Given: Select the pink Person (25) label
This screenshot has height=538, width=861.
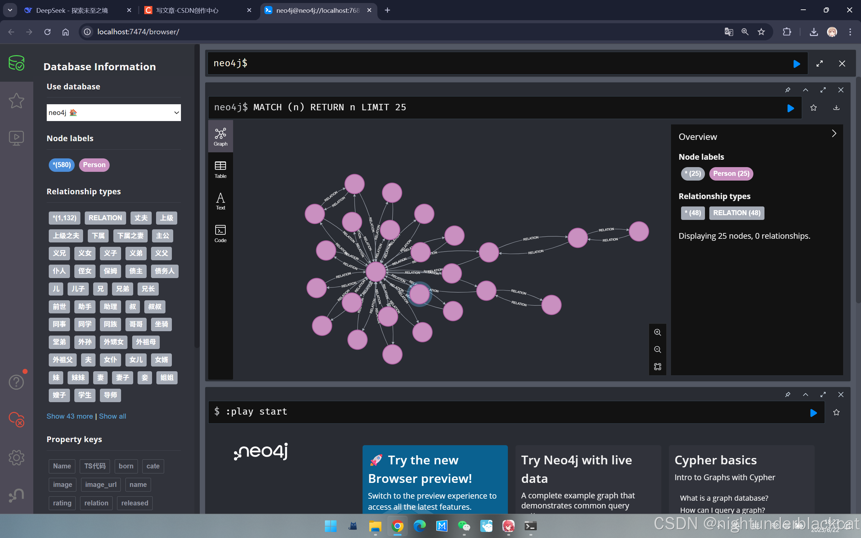Looking at the screenshot, I should coord(731,174).
